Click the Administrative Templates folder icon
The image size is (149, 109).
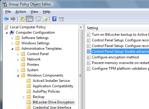coord(17,49)
